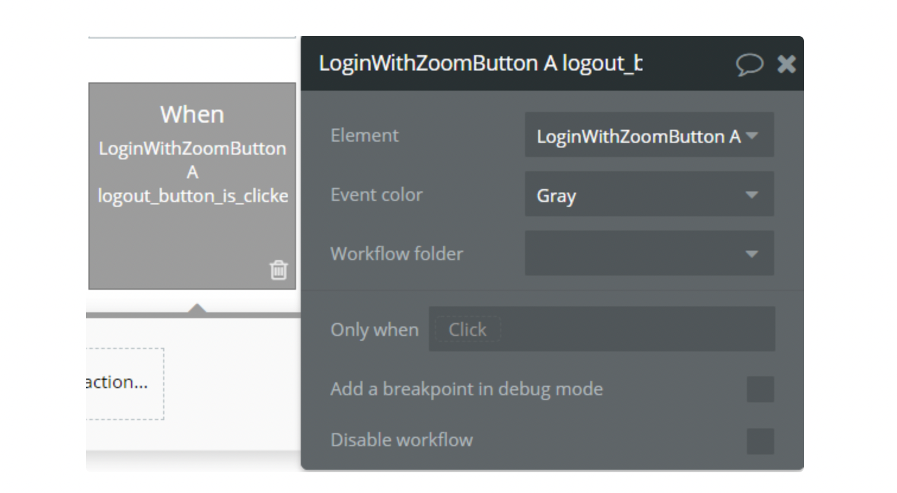
Task: Click the Workflow folder label
Action: (396, 254)
